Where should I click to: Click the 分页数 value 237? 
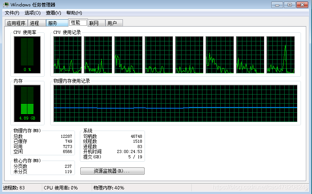pyautogui.click(x=68, y=166)
